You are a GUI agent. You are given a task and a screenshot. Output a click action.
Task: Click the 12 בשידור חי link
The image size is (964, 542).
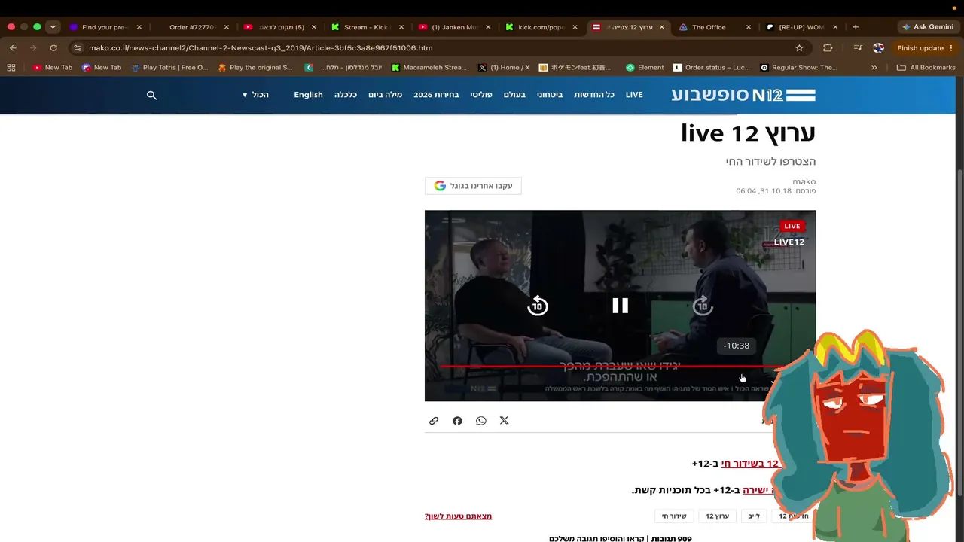click(750, 464)
